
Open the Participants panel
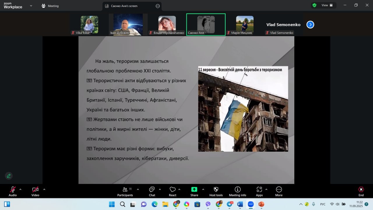click(125, 191)
